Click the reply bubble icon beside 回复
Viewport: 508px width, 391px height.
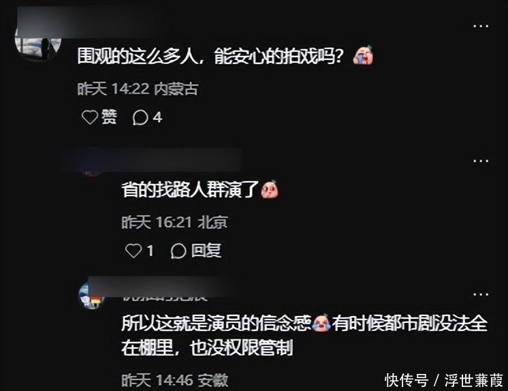178,251
